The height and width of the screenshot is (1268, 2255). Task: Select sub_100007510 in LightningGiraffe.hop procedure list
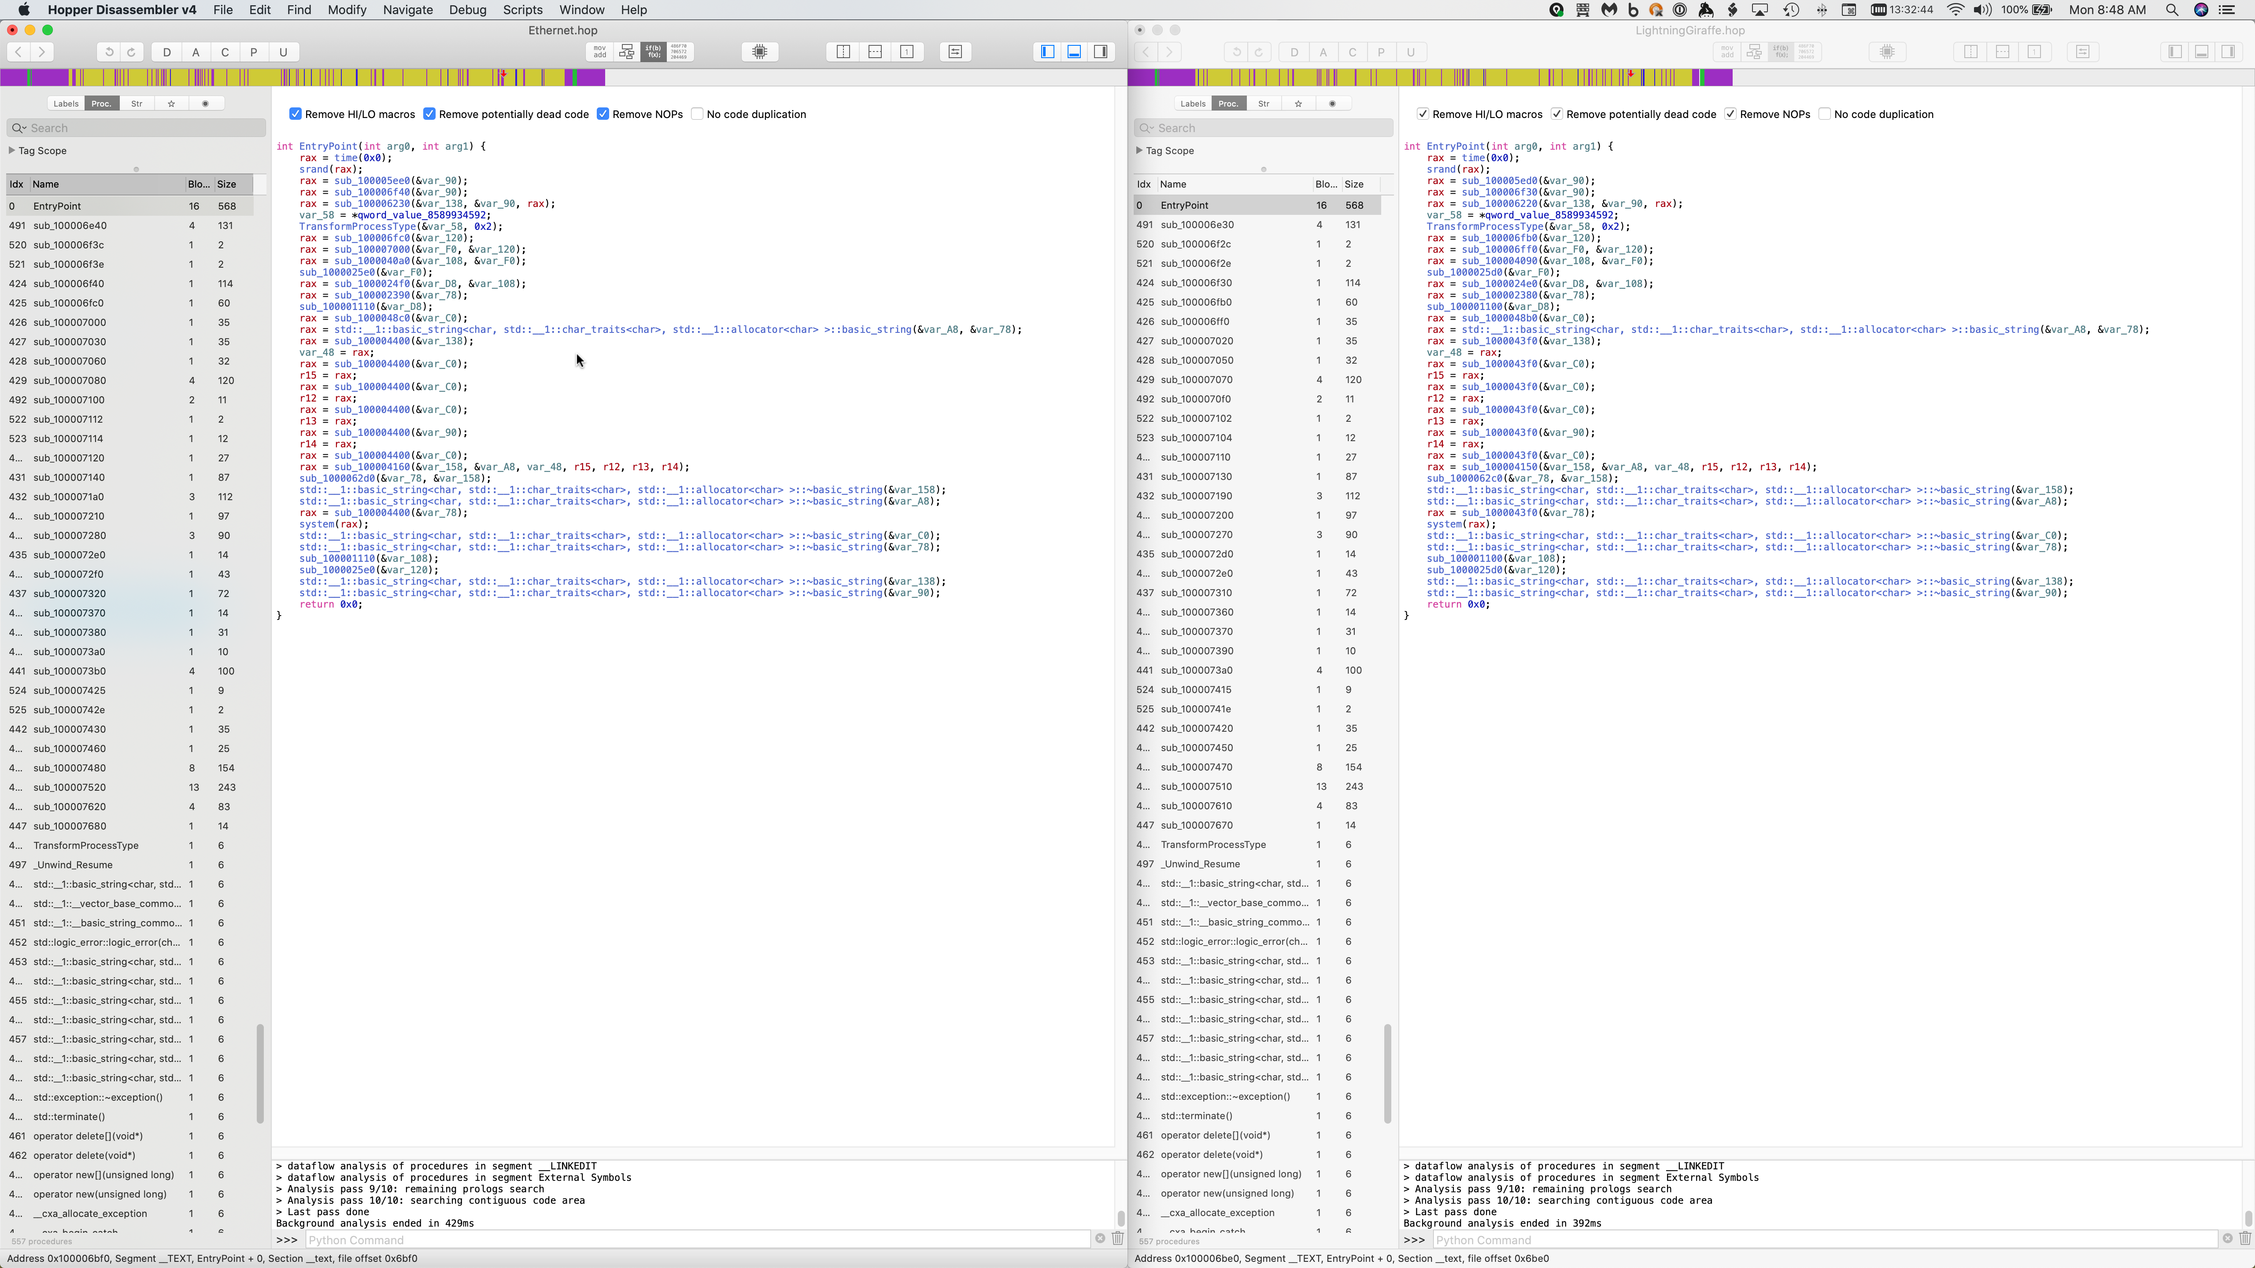tap(1258, 786)
